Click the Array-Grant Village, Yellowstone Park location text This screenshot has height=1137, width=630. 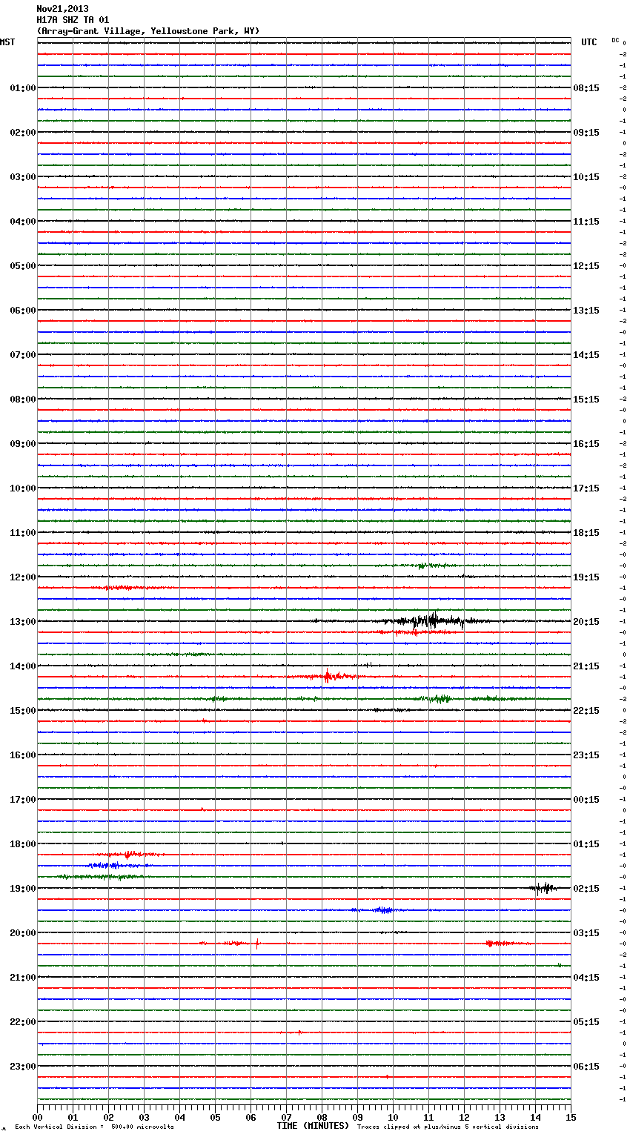point(148,31)
